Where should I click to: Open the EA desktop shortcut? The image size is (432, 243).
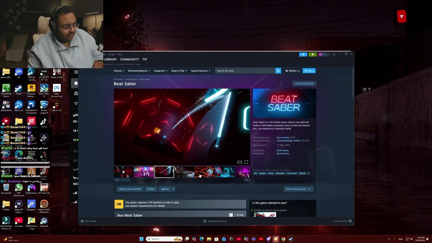tap(19, 73)
